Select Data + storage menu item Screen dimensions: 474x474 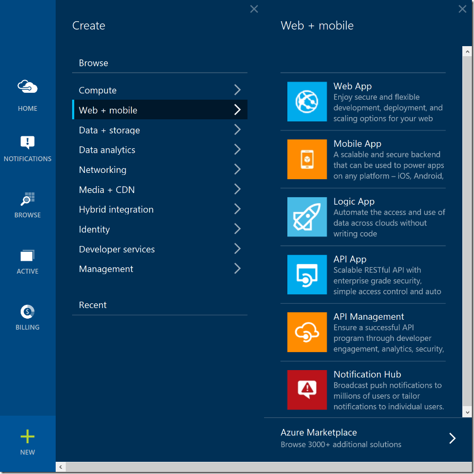click(x=109, y=130)
